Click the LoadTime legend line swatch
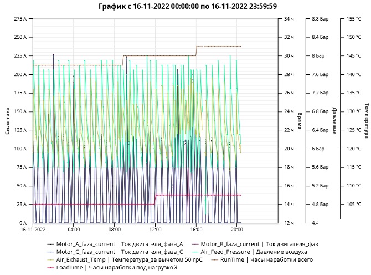 click(50, 268)
